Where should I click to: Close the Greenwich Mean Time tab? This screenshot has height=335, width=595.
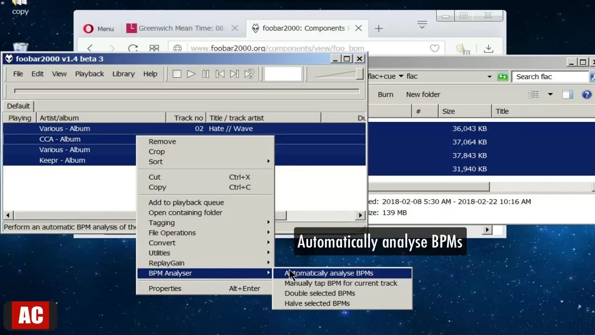pyautogui.click(x=235, y=28)
